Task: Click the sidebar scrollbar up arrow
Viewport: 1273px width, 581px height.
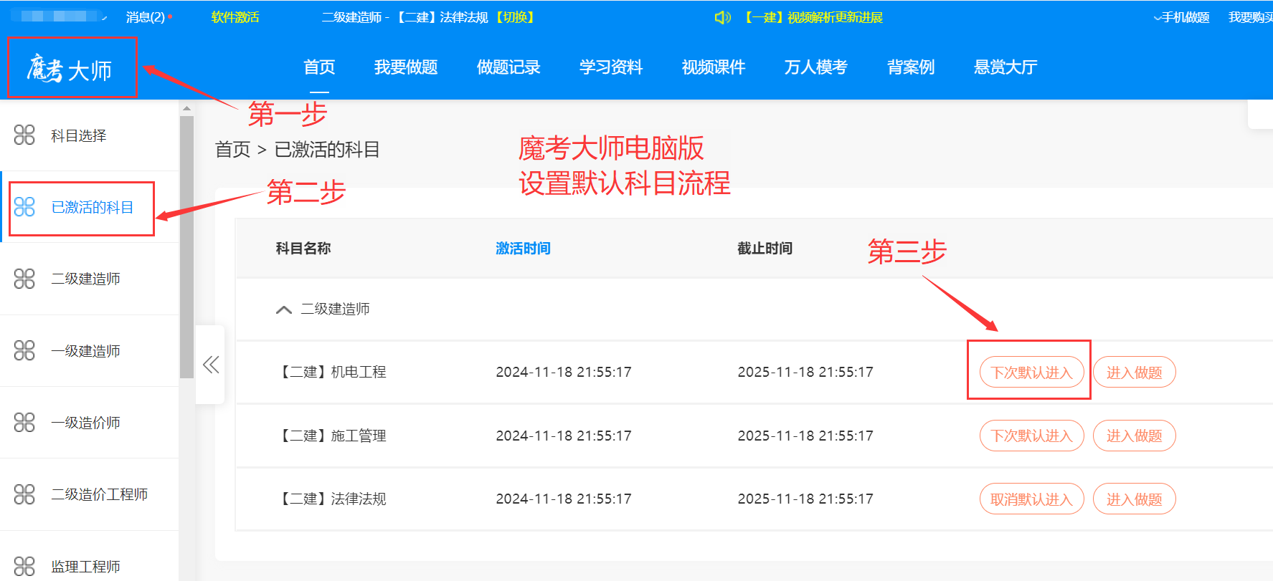Action: click(186, 108)
